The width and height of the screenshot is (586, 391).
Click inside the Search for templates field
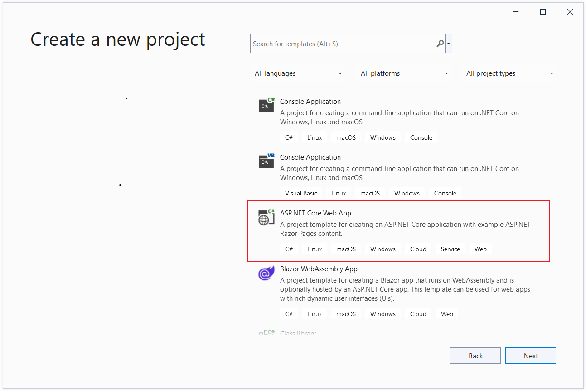[x=340, y=43]
